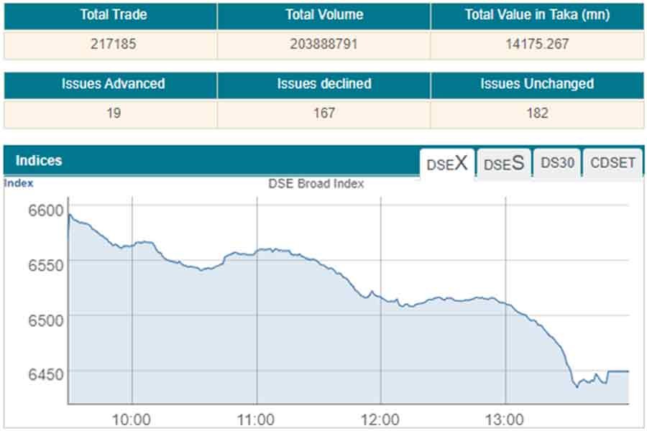Image resolution: width=647 pixels, height=431 pixels.
Task: Click the Issues declined header
Action: (x=323, y=84)
